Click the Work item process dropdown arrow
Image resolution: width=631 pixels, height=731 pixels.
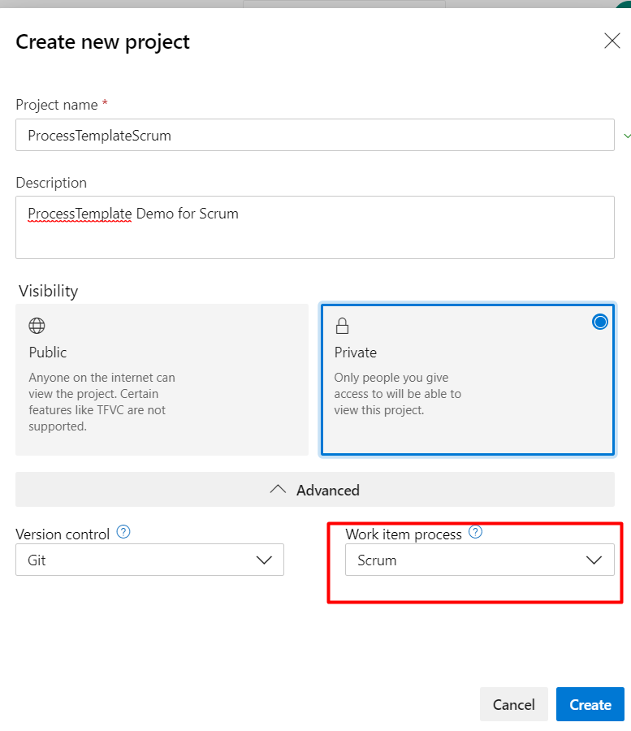[x=594, y=560]
